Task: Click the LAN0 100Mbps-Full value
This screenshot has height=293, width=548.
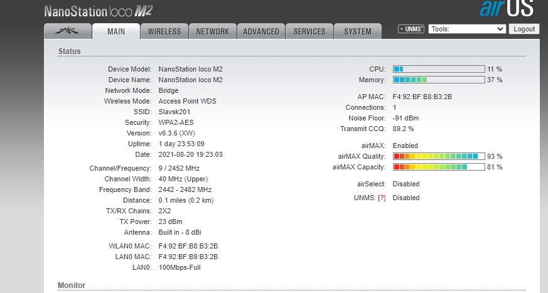Action: tap(180, 267)
